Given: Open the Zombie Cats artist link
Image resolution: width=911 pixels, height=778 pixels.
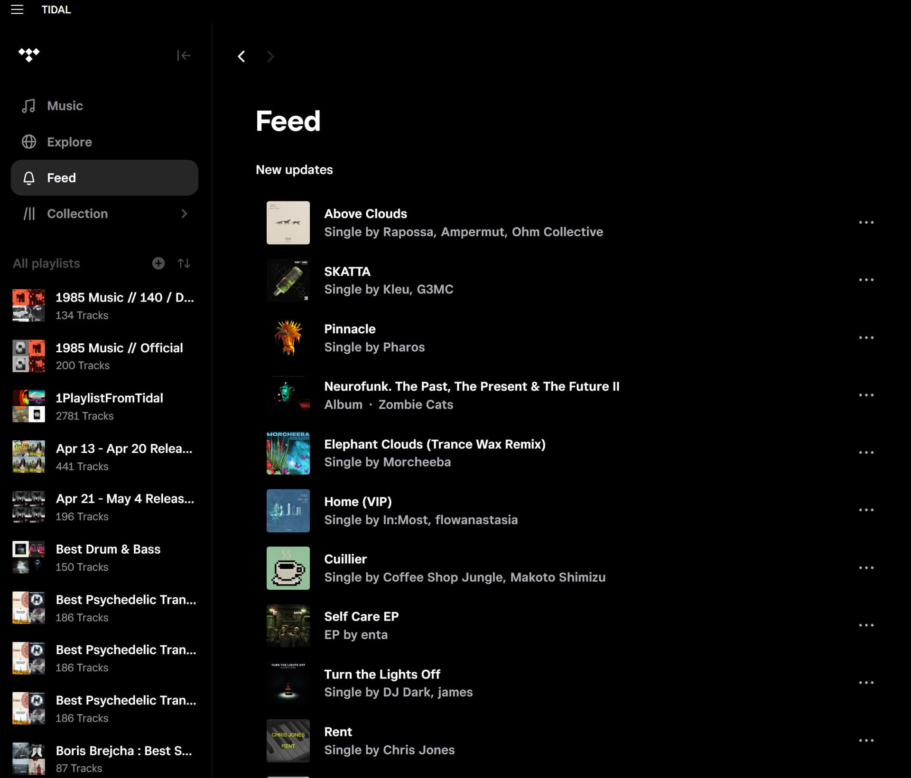Looking at the screenshot, I should pyautogui.click(x=416, y=404).
